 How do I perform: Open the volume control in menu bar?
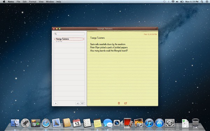click(x=177, y=2)
